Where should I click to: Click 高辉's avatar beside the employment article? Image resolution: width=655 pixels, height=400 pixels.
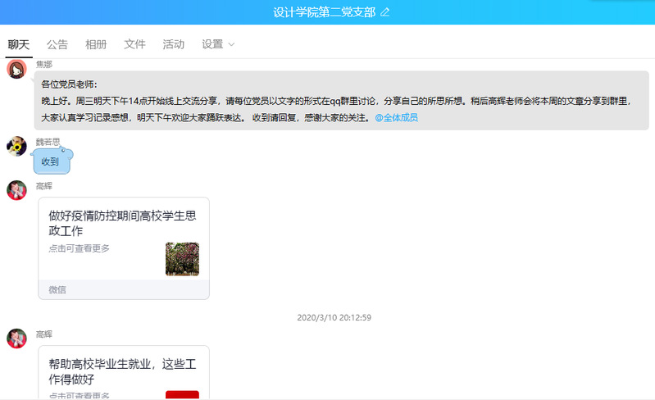click(x=16, y=339)
